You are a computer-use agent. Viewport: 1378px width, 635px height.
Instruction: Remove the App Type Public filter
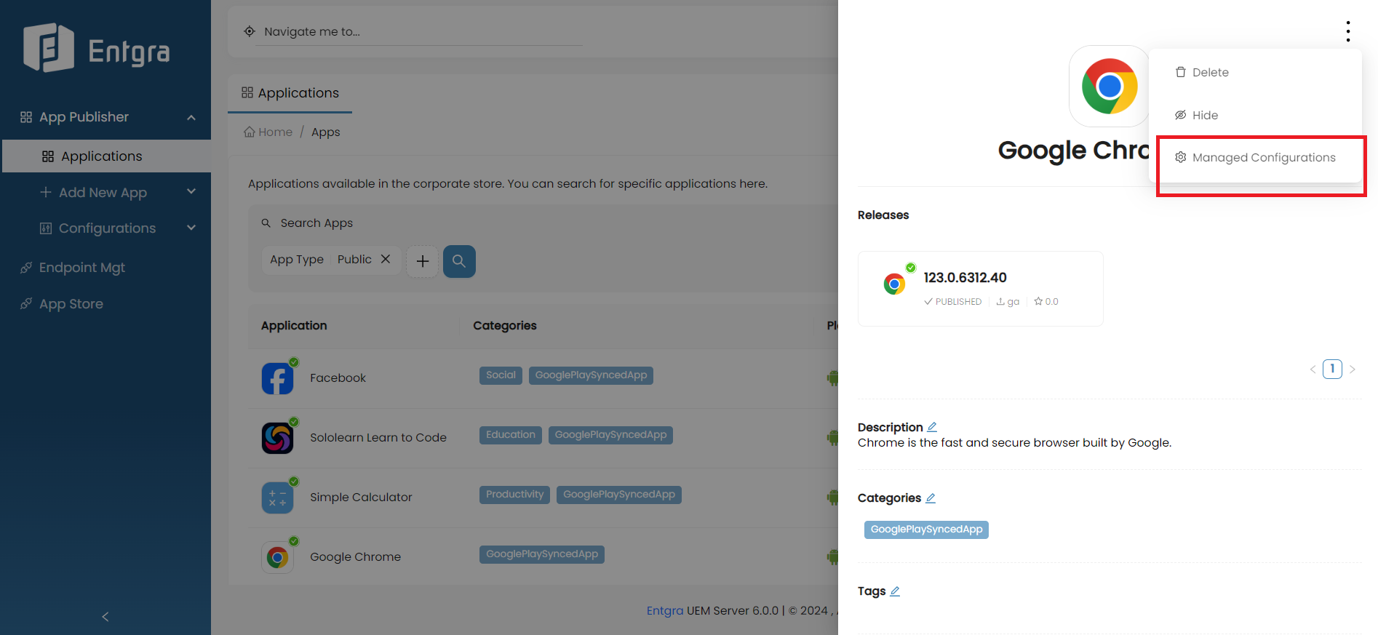point(386,260)
